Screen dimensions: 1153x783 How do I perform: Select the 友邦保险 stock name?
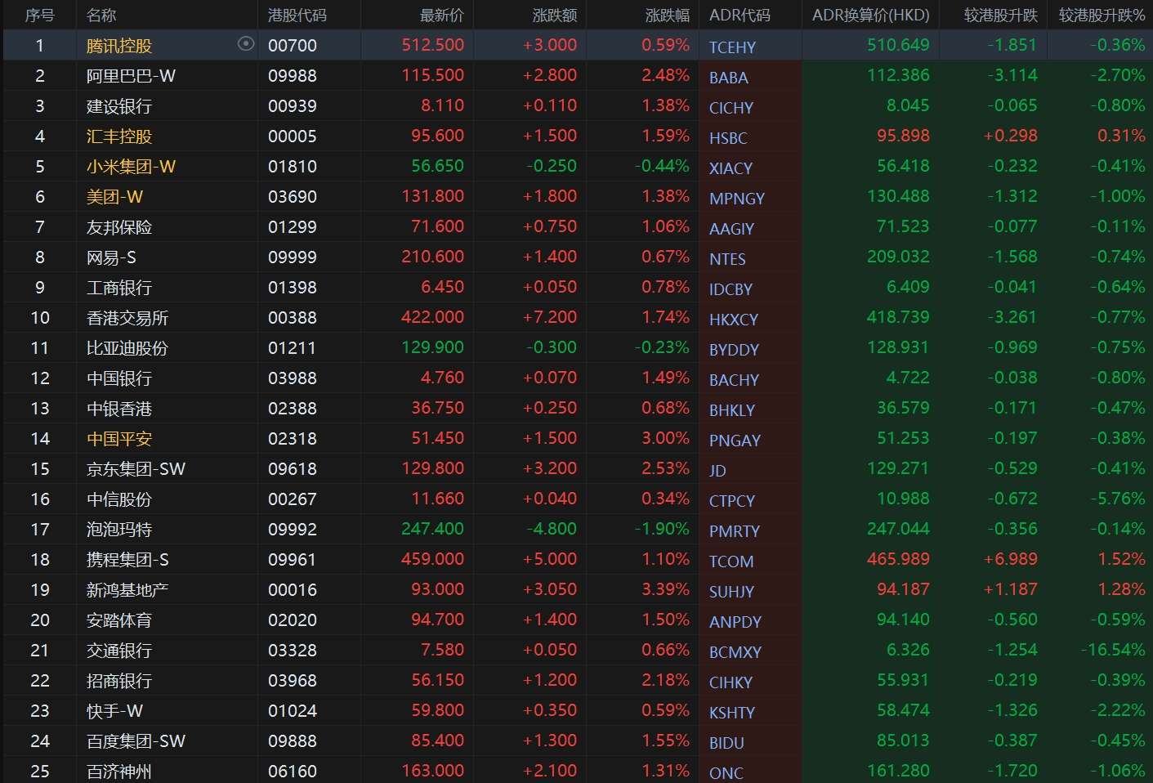(x=119, y=227)
